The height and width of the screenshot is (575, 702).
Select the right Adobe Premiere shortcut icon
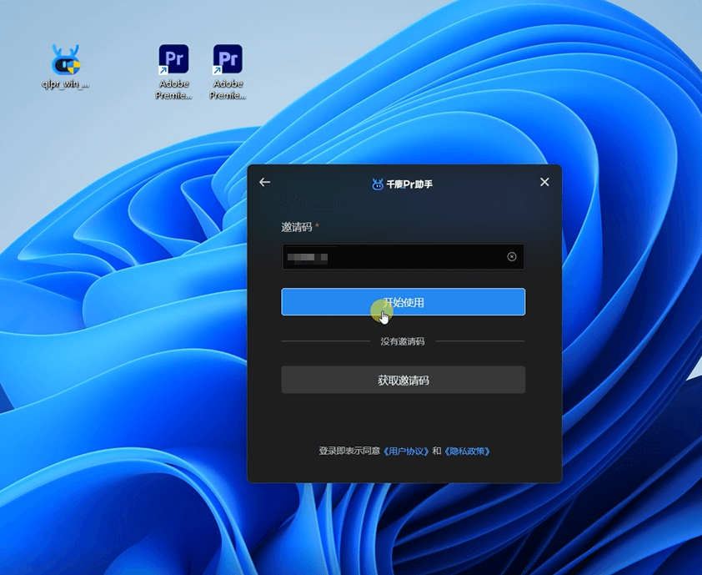point(228,60)
